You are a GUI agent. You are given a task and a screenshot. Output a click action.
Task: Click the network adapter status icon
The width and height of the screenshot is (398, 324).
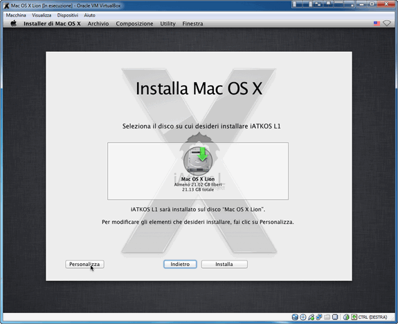point(319,316)
